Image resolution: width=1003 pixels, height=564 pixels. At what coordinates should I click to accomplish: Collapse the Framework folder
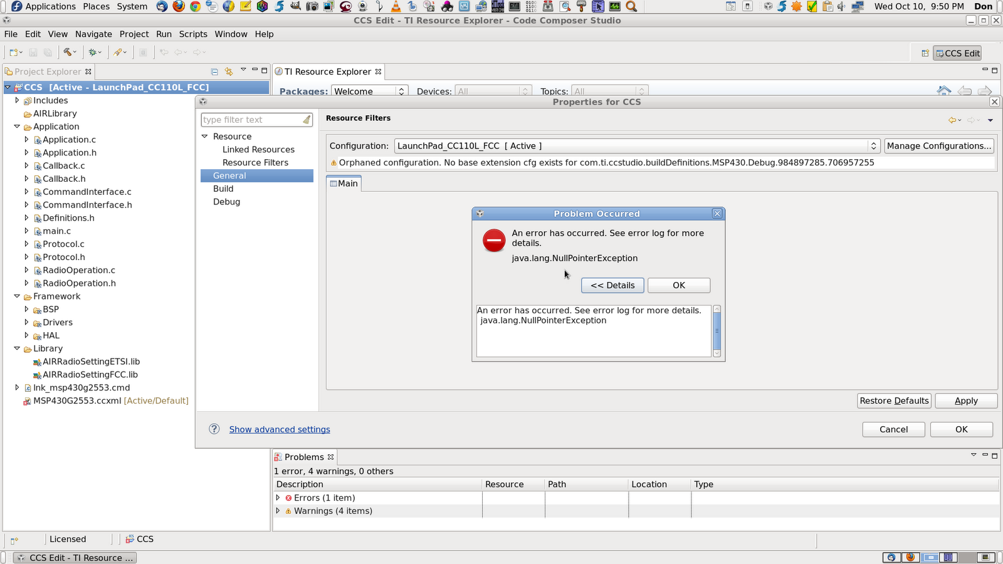[x=17, y=296]
